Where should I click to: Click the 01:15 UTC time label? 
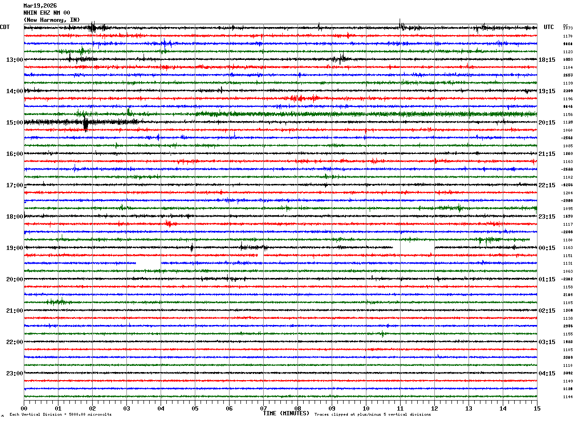tap(547, 279)
